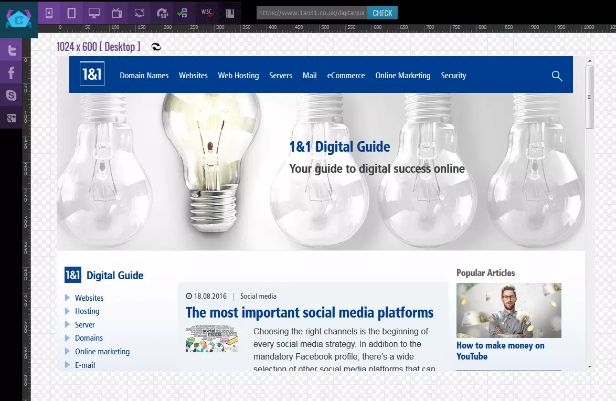Click the page scrollbar up arrow
This screenshot has width=616, height=401.
pos(590,61)
